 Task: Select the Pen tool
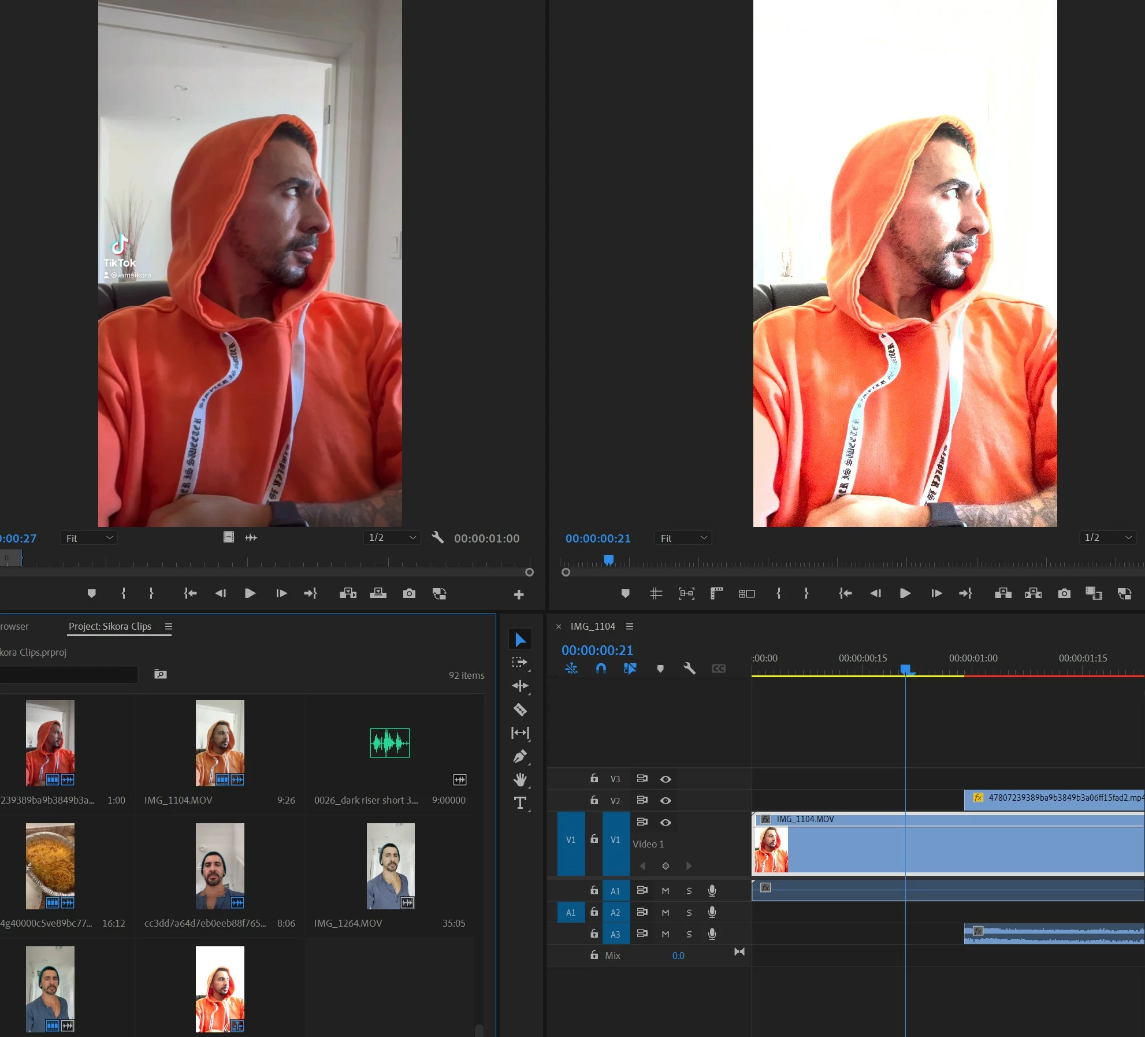[520, 756]
